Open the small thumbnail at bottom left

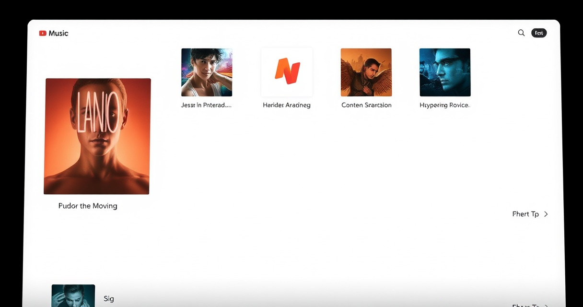point(73,295)
